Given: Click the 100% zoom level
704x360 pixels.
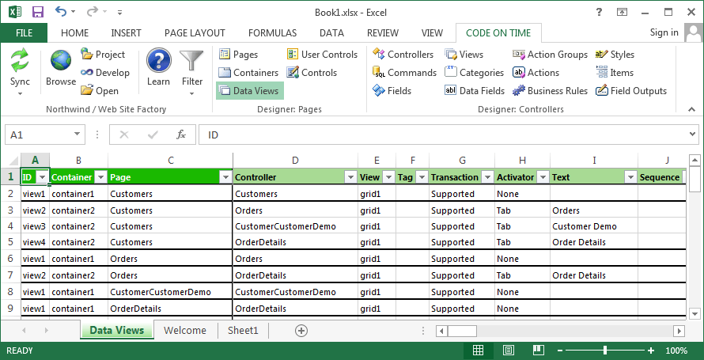Looking at the screenshot, I should tap(676, 351).
